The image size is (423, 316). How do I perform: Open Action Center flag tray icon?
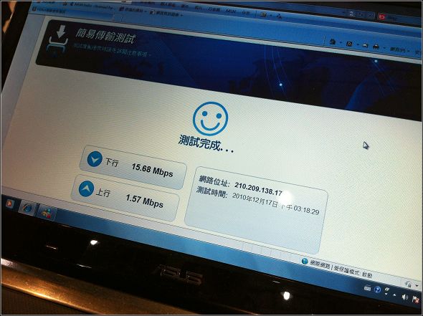(415, 299)
